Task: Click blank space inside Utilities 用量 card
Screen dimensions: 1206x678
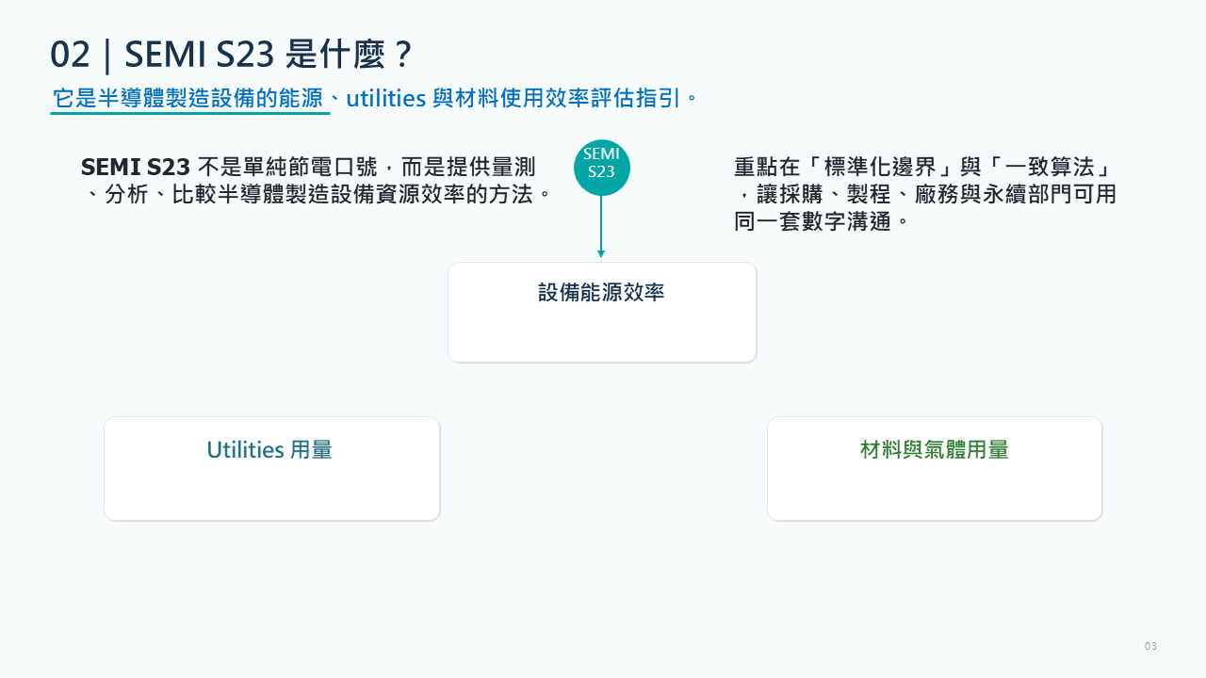Action: pyautogui.click(x=271, y=492)
